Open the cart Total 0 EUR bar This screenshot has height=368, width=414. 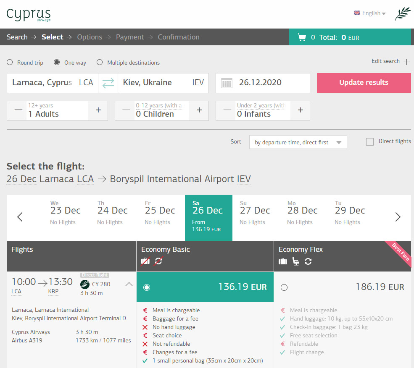click(x=350, y=37)
